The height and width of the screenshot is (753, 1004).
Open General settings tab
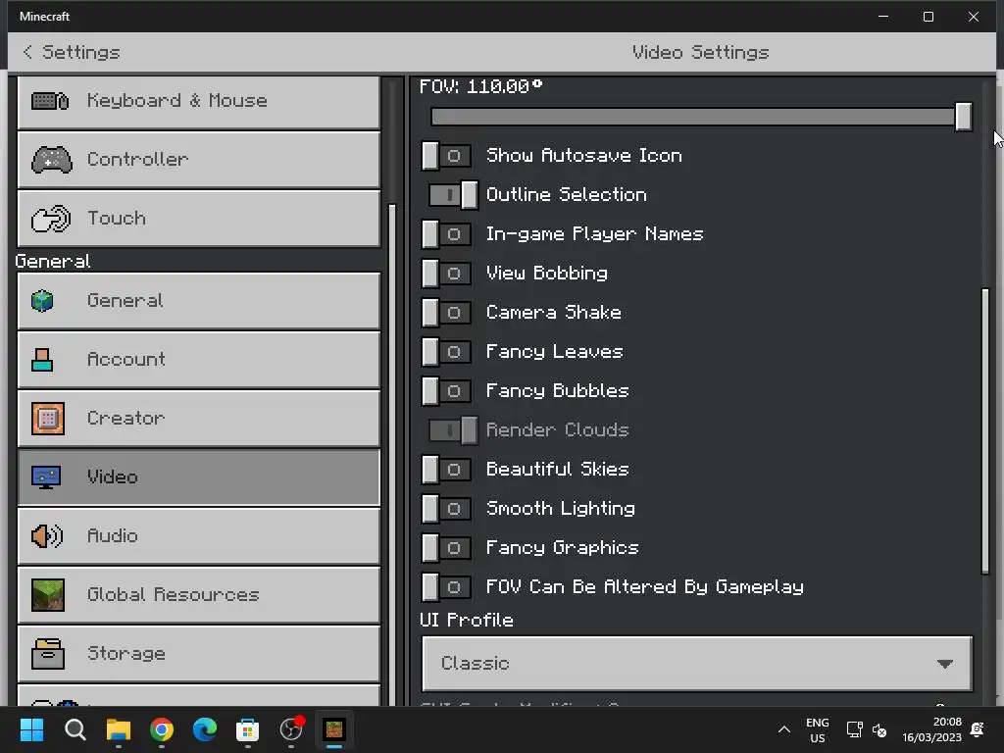pyautogui.click(x=199, y=301)
